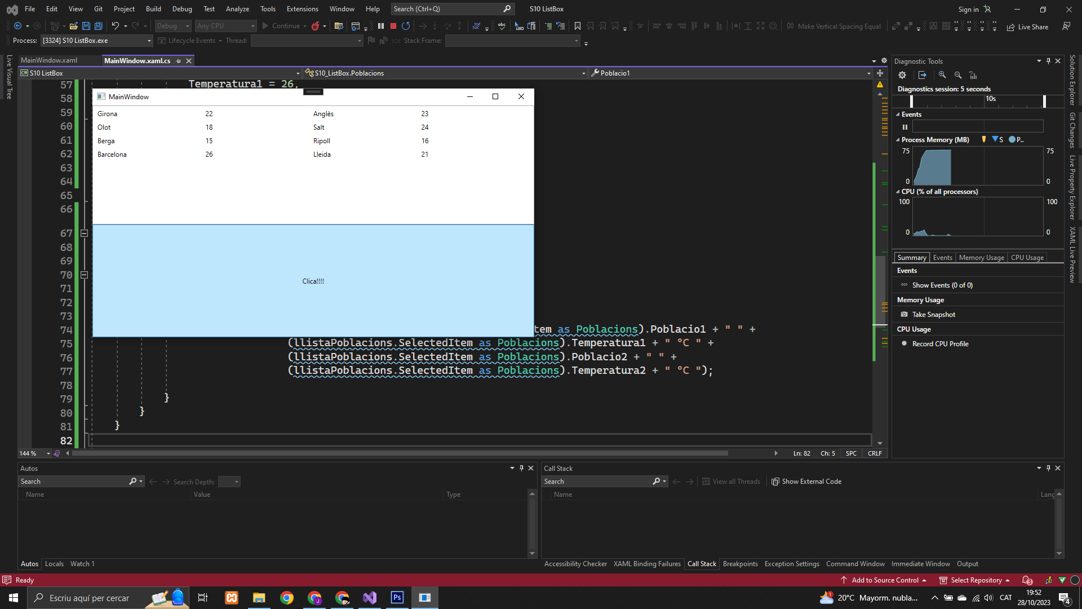This screenshot has width=1082, height=609.
Task: Zoom in on the diagnostics timeline
Action: (942, 75)
